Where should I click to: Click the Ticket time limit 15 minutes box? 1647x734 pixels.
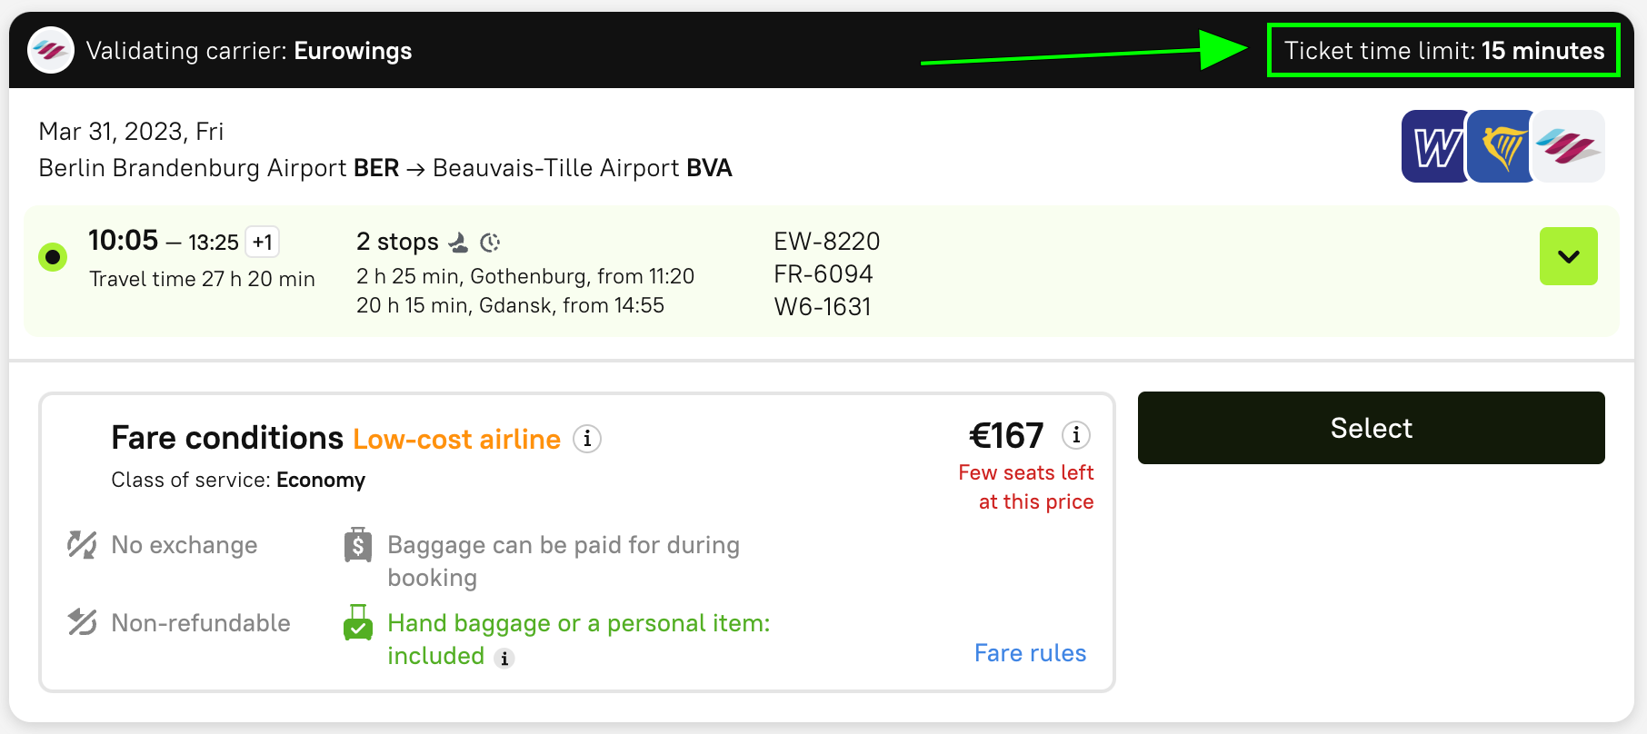tap(1443, 51)
